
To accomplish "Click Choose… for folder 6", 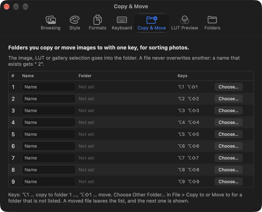I will pyautogui.click(x=229, y=146).
